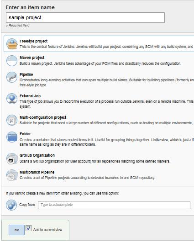
Task: Choose the Multi-configuration project icon
Action: tap(12, 120)
